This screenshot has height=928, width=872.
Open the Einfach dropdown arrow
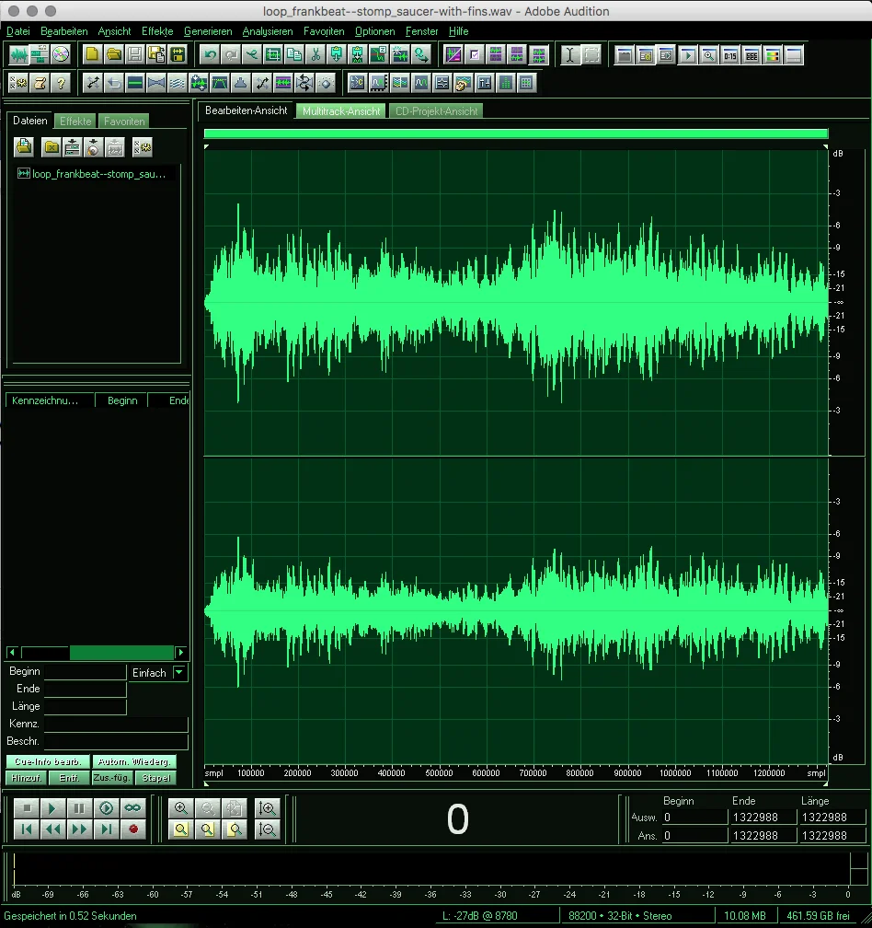[x=179, y=672]
